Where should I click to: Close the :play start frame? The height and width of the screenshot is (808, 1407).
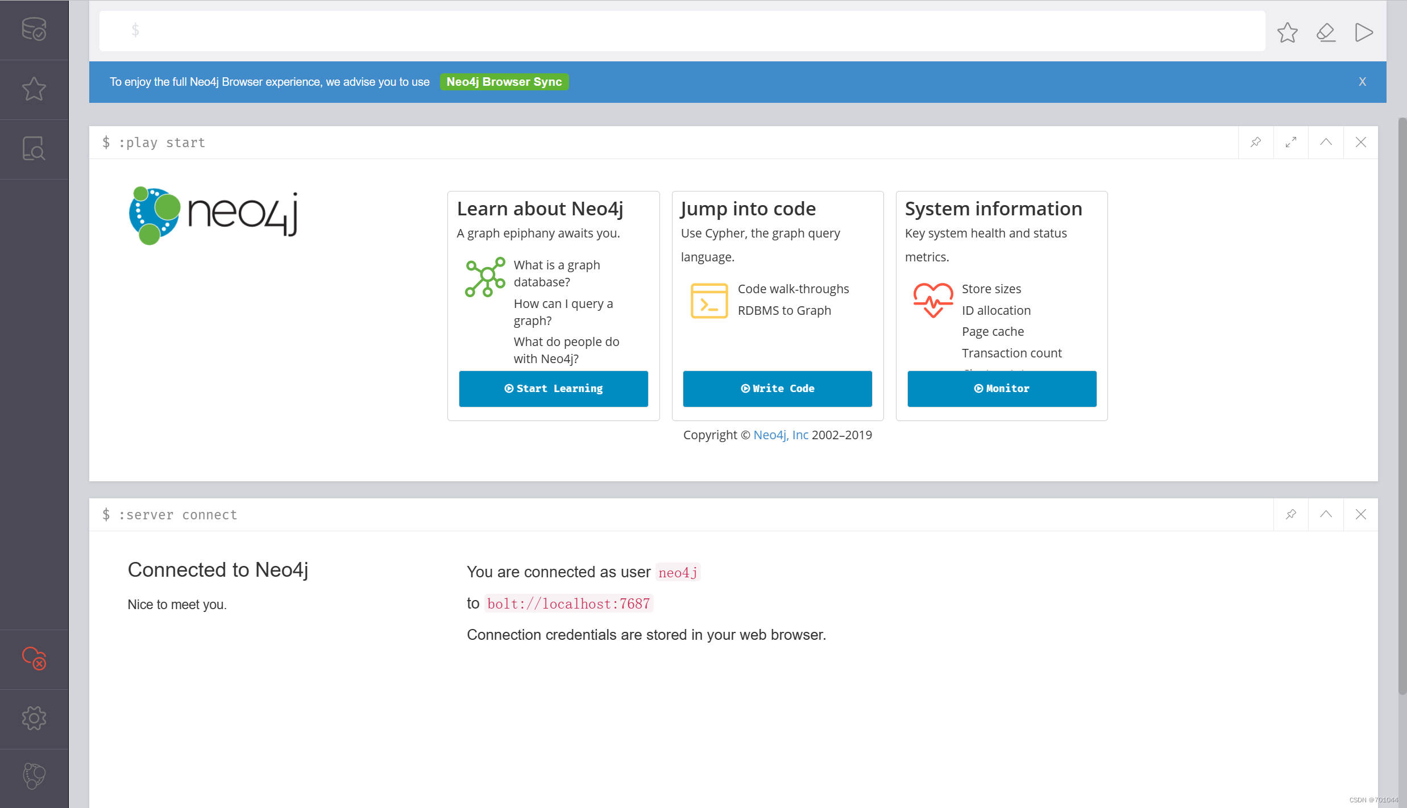(x=1361, y=142)
